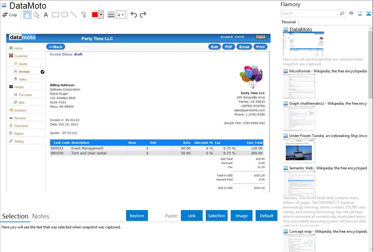Click the Email button
This screenshot has width=373, height=252.
point(244,47)
